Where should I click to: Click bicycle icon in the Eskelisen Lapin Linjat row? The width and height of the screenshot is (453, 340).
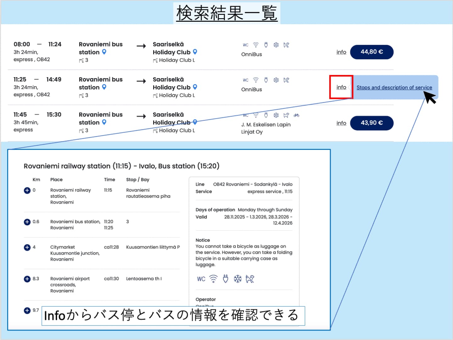point(296,116)
